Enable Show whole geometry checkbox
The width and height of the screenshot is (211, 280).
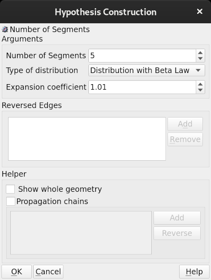pyautogui.click(x=10, y=189)
